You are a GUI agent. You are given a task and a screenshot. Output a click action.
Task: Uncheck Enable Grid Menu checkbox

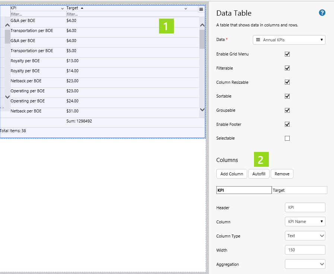click(x=287, y=54)
